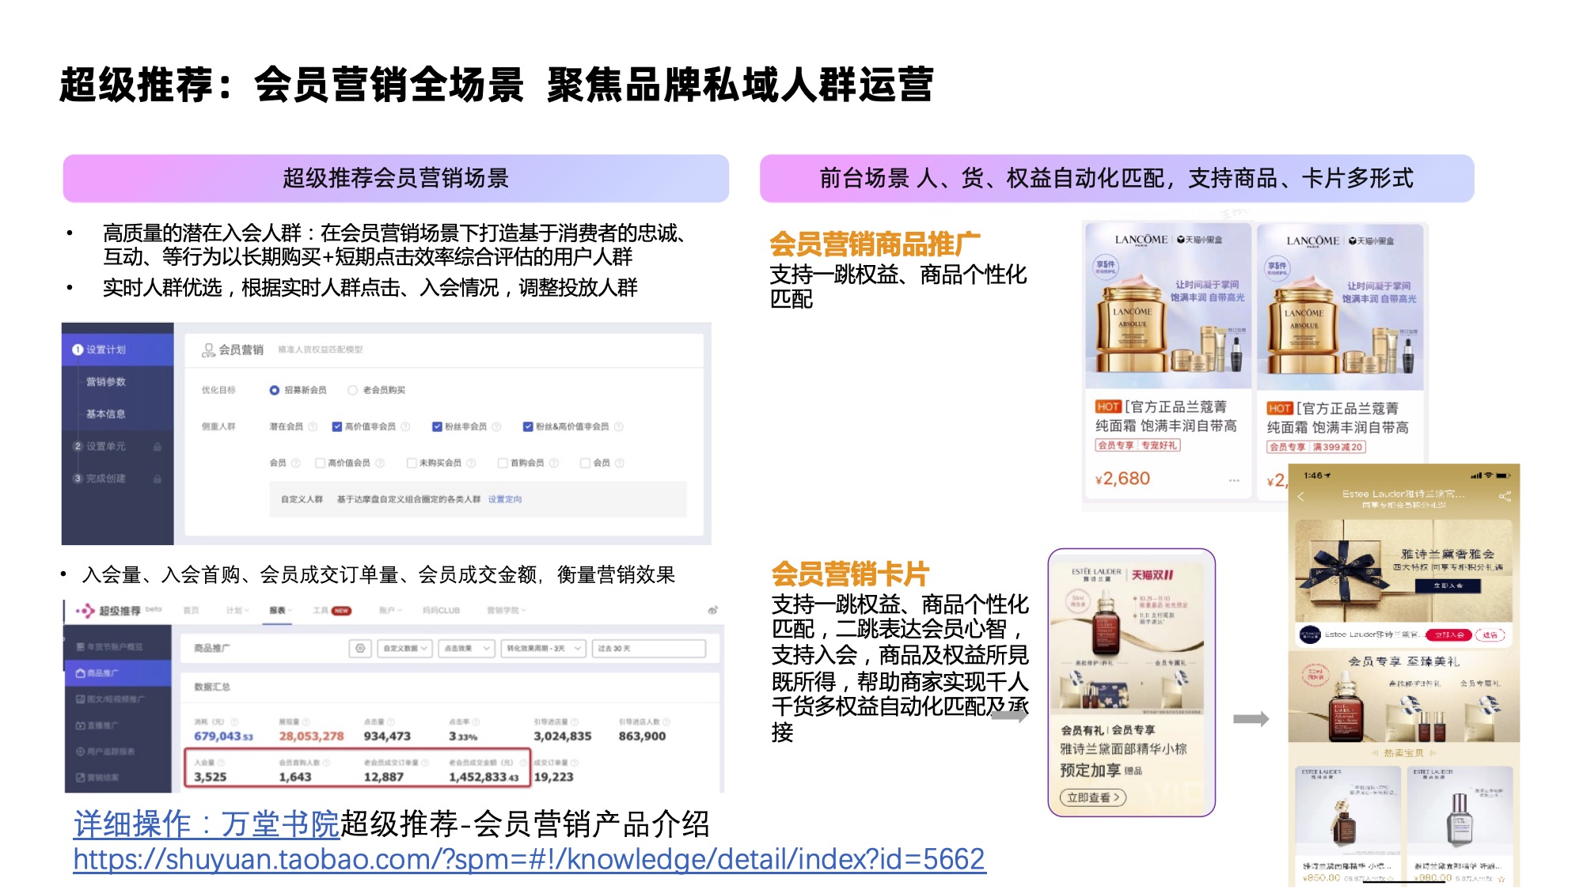Click the settings gear in 商品推广 toolbar
Screen dimensions: 1583x890
point(360,648)
